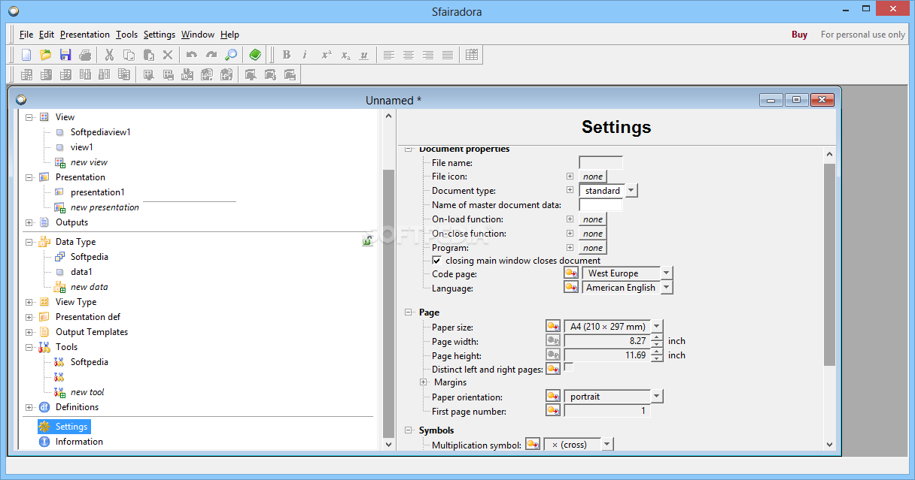Uncheck closing main window closes document

(436, 261)
